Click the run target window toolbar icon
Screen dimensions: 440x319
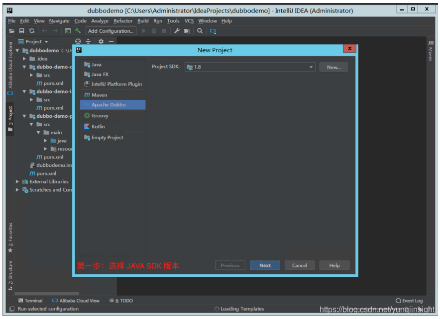tap(68, 31)
